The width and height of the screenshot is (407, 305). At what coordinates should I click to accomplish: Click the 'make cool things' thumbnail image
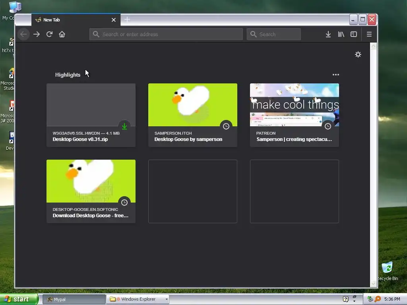(x=295, y=105)
